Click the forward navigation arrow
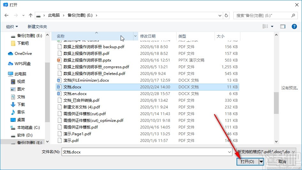Screen dimensions: 302x170 point(16,15)
